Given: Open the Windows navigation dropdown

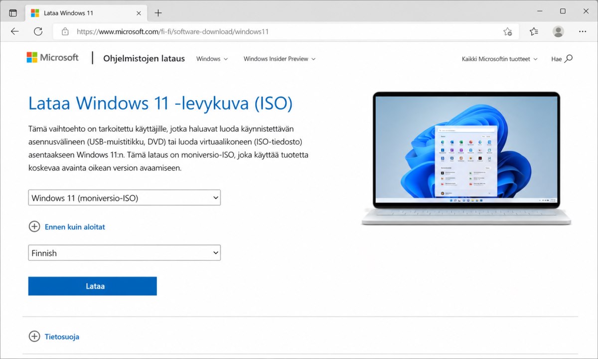Looking at the screenshot, I should (212, 59).
